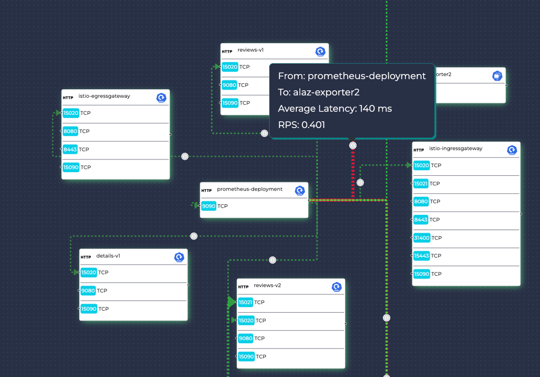The height and width of the screenshot is (377, 540).
Task: Click the service icon on alaz-exporter2 node
Action: (x=497, y=76)
